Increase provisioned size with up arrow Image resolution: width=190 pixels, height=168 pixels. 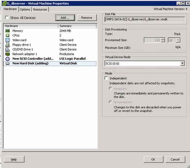tap(163, 39)
